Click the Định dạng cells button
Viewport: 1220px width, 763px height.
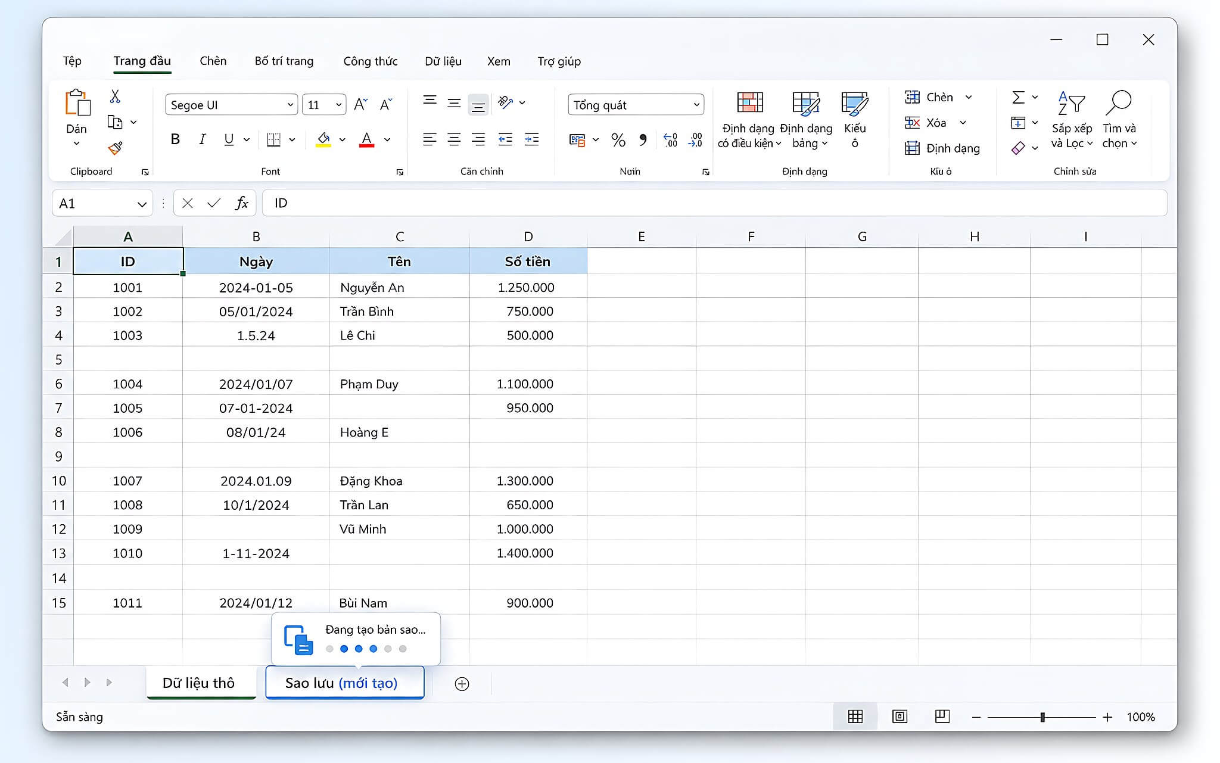[x=942, y=148]
